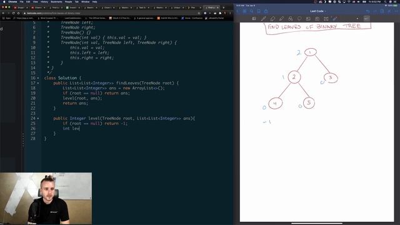Screen dimensions: 400x225
Task: Open page thumbnails grid in notes app
Action: [x=244, y=11]
